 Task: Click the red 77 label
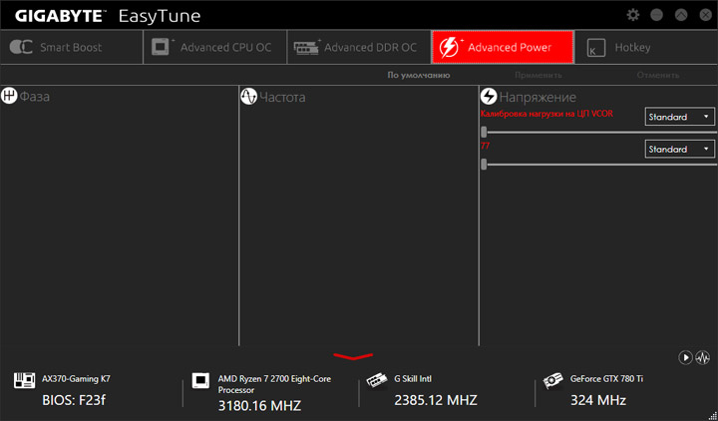click(x=485, y=146)
